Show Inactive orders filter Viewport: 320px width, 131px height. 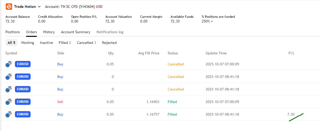click(x=46, y=43)
